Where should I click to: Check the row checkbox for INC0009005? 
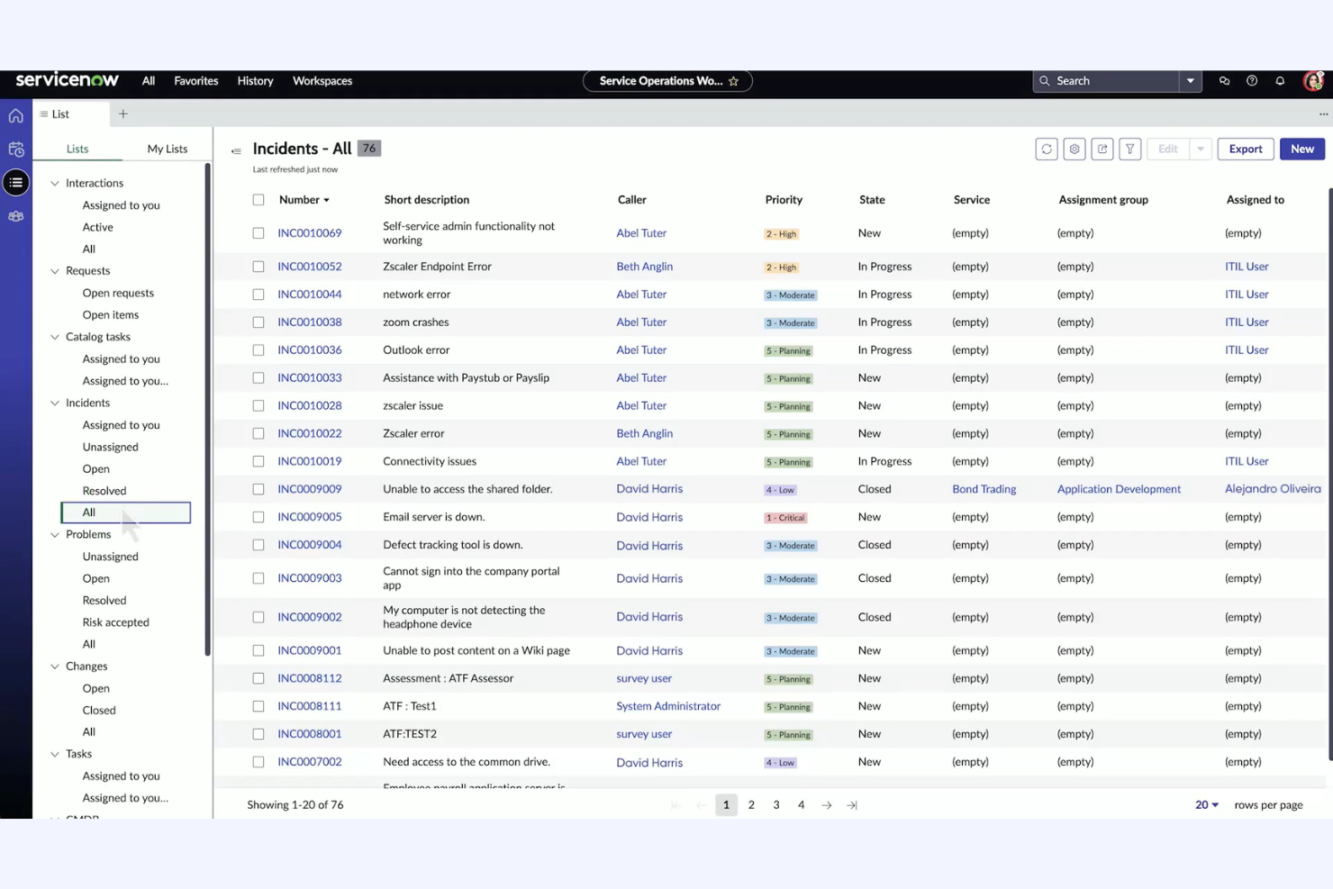[258, 517]
